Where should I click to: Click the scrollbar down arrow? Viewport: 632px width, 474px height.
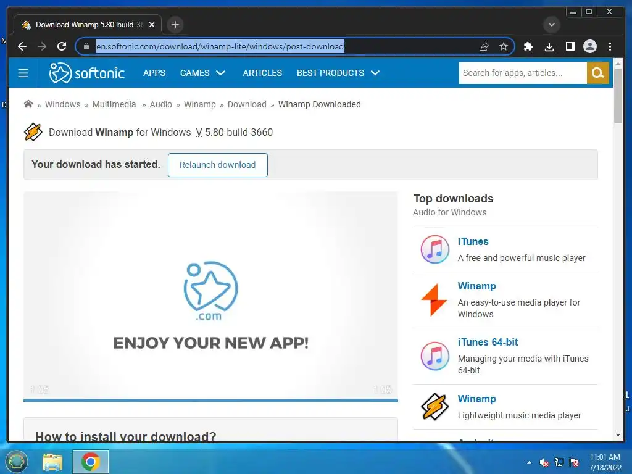[x=618, y=435]
